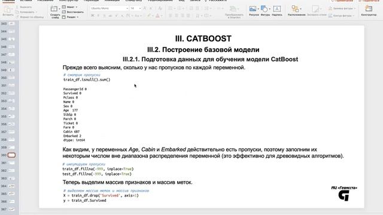This screenshot has height=215, width=383.
Task: Expand the Фигуры dropdown arrow
Action: click(270, 9)
